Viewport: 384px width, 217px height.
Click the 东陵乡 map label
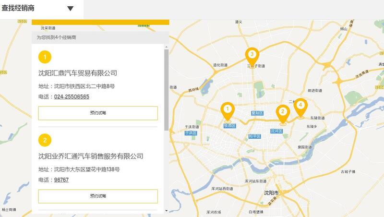(x=312, y=127)
